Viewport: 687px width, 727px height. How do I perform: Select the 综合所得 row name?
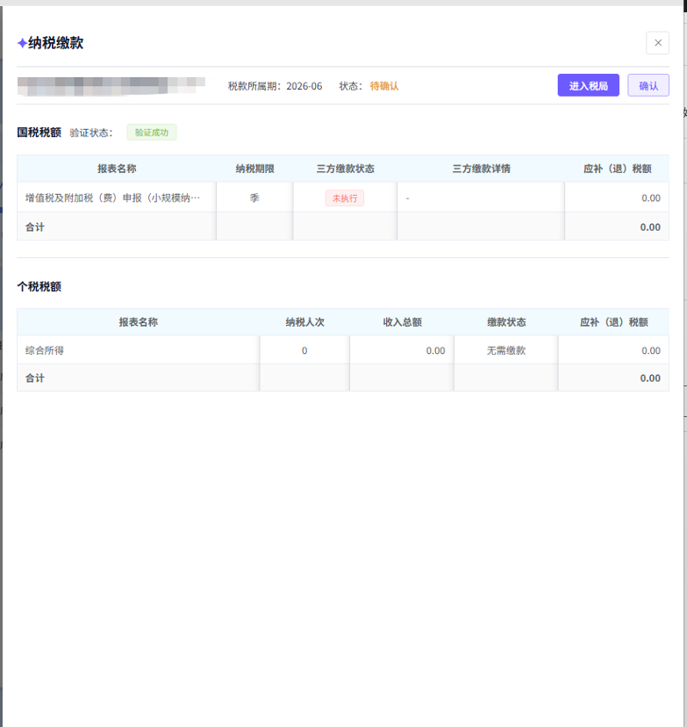(45, 350)
